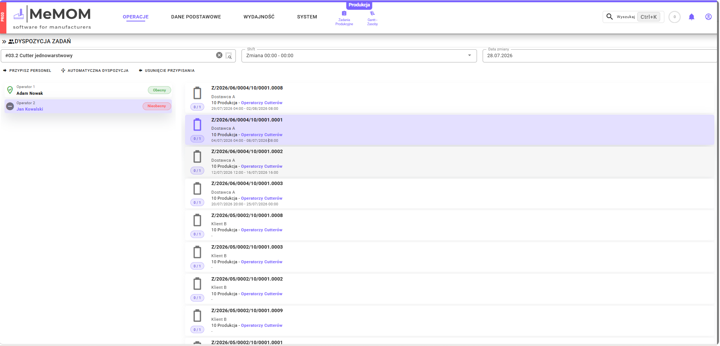Click clipboard icon of task 2026/05/0002/10/0001.0008

tap(197, 220)
